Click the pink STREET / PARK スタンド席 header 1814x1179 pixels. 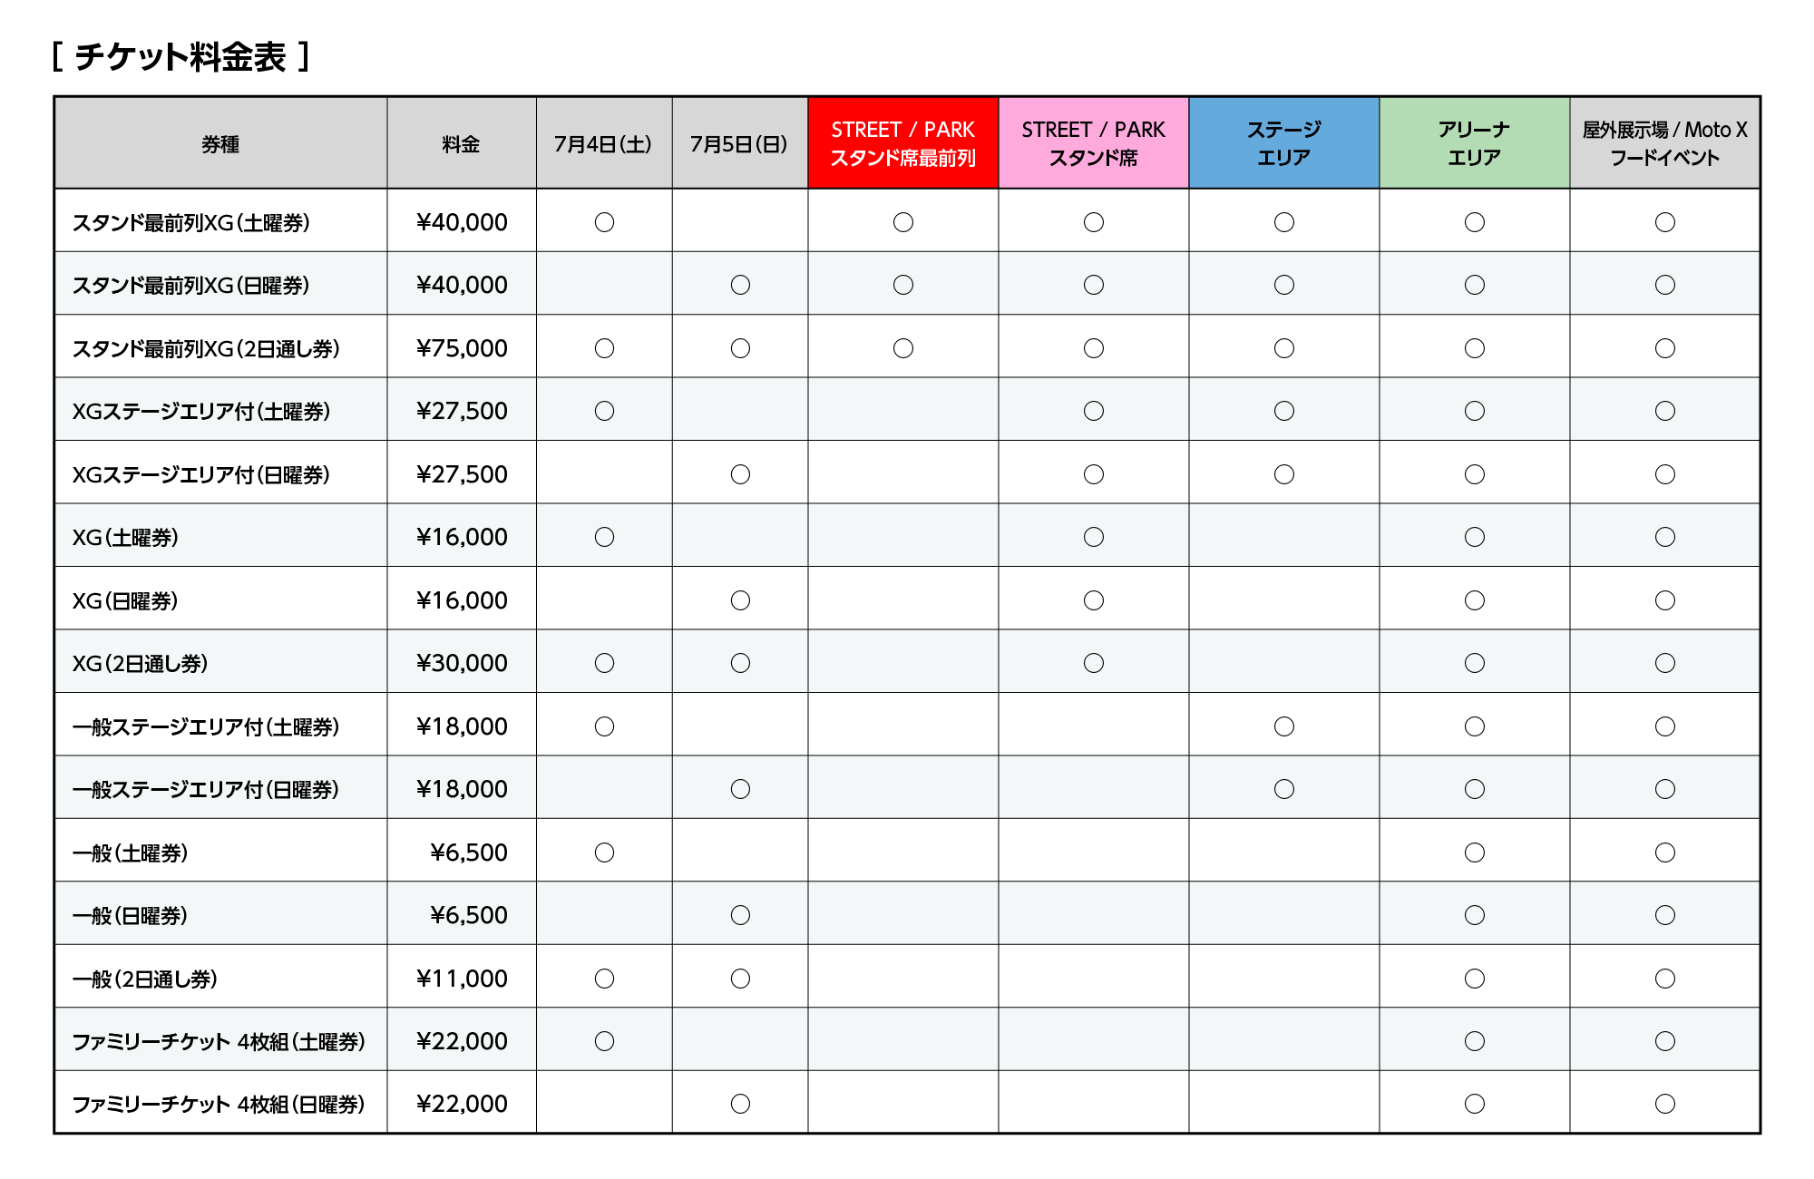click(x=1093, y=143)
